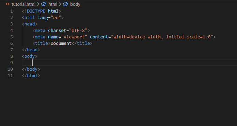Image resolution: width=237 pixels, height=126 pixels.
Task: Click the opening head tag on line 3
Action: (x=30, y=24)
